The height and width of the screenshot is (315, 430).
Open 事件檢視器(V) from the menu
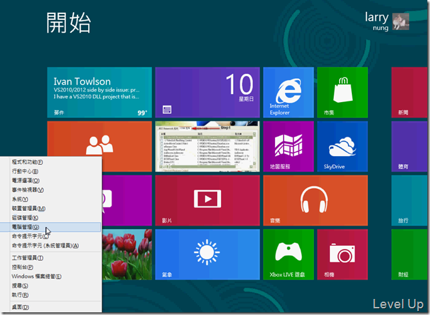click(x=51, y=190)
